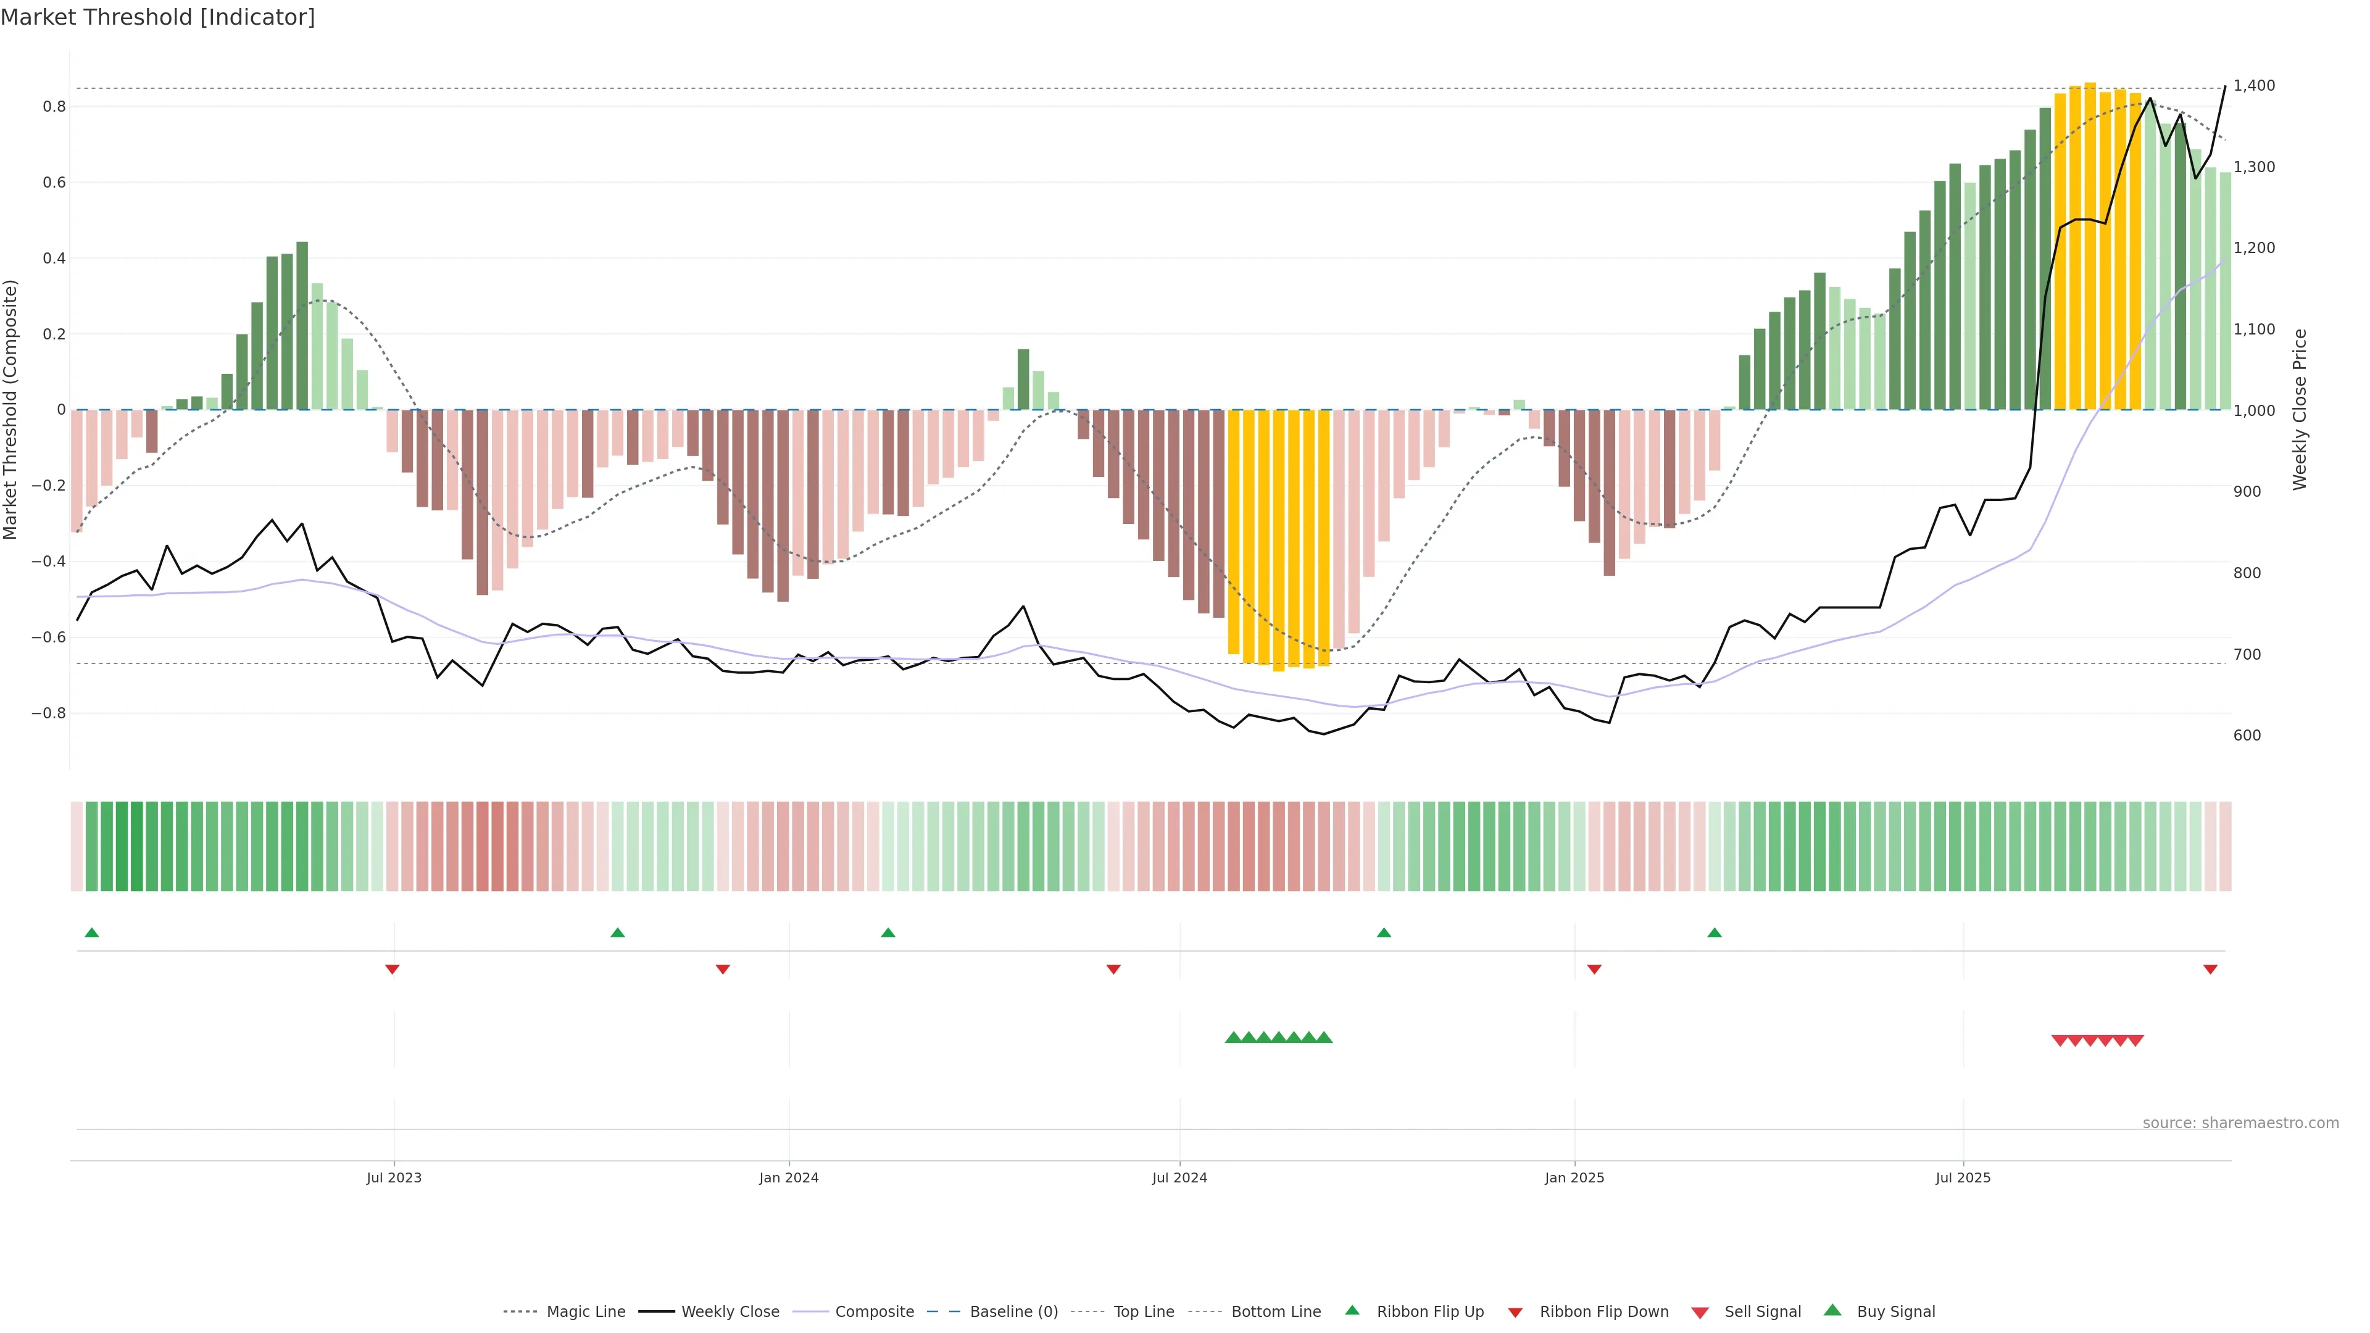Screen dimensions: 2370x1333
Task: Click the Ribbon Flip Up legend triangle
Action: (1352, 1310)
